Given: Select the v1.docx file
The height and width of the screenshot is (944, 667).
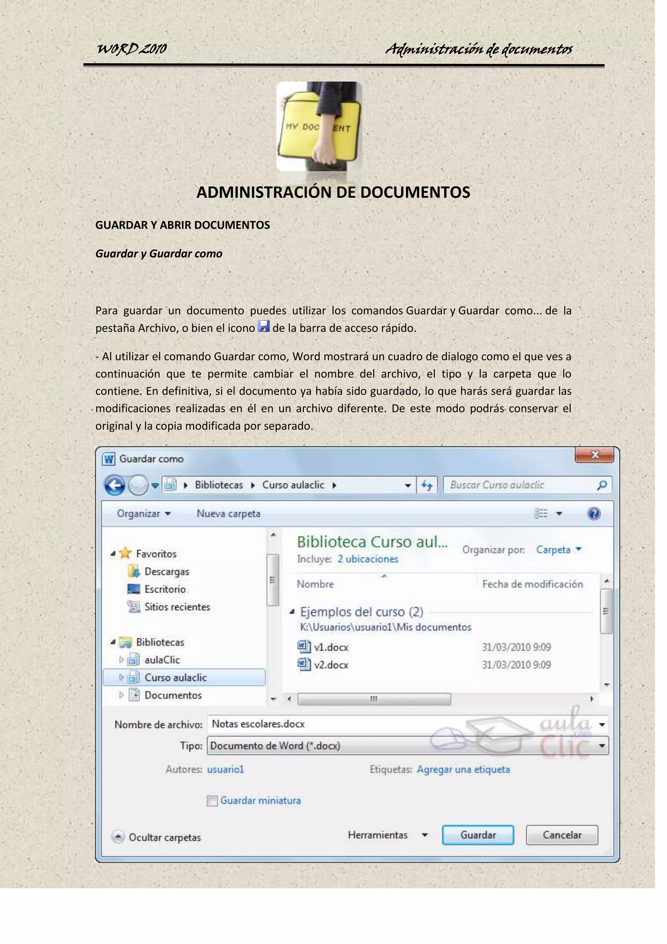Looking at the screenshot, I should coord(331,647).
